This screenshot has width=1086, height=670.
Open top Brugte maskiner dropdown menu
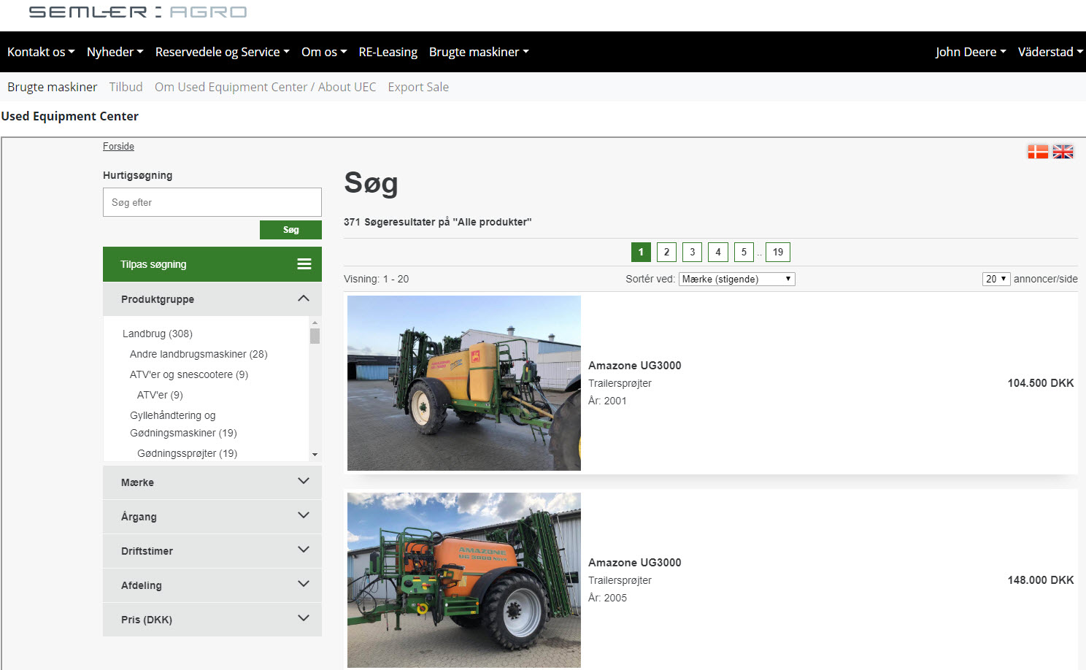479,52
